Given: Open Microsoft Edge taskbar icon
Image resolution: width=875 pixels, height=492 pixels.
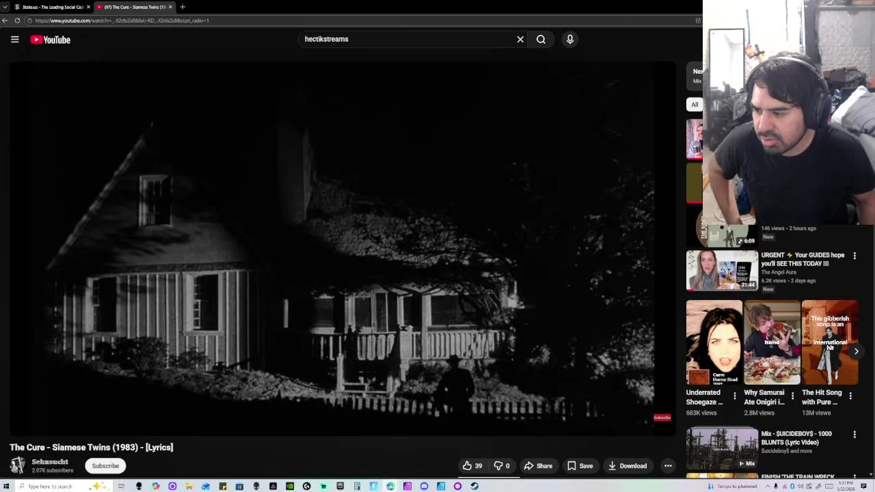Looking at the screenshot, I should click(x=390, y=486).
